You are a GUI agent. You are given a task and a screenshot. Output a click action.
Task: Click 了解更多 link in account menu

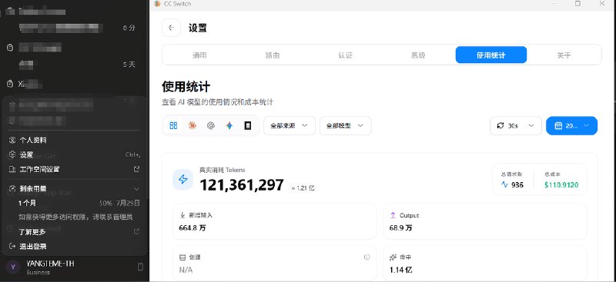tap(32, 232)
